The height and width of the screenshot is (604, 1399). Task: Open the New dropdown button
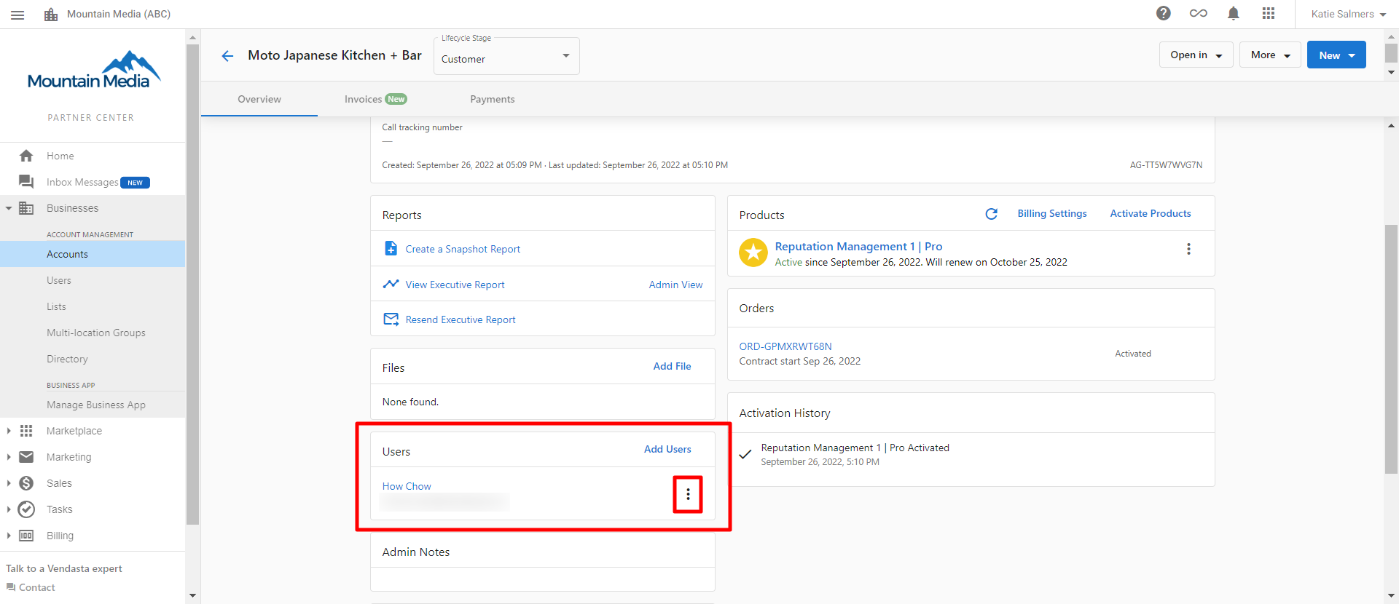pyautogui.click(x=1336, y=55)
